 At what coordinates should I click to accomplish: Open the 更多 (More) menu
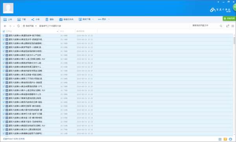(102, 19)
